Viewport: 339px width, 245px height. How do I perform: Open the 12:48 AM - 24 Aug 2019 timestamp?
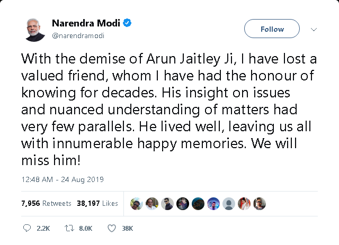tap(63, 179)
